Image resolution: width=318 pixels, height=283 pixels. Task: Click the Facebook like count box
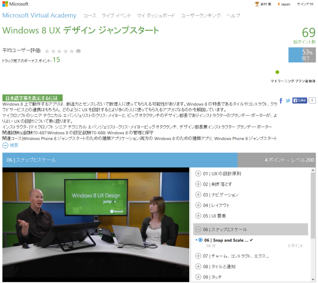[312, 100]
